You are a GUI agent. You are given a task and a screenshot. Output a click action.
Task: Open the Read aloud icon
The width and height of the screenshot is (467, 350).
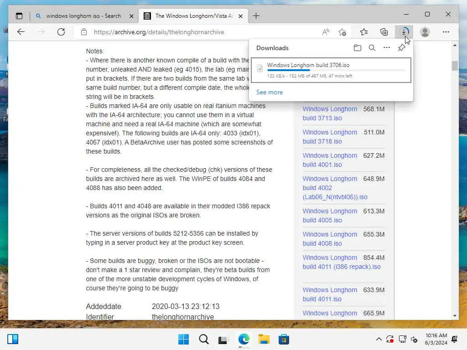point(326,32)
